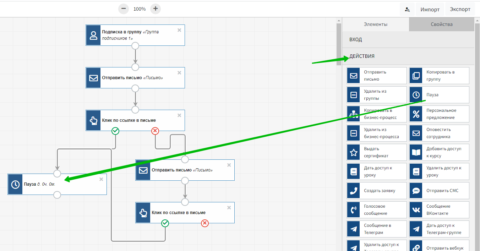Zoom out with the minus button
480x251 pixels.
124,9
